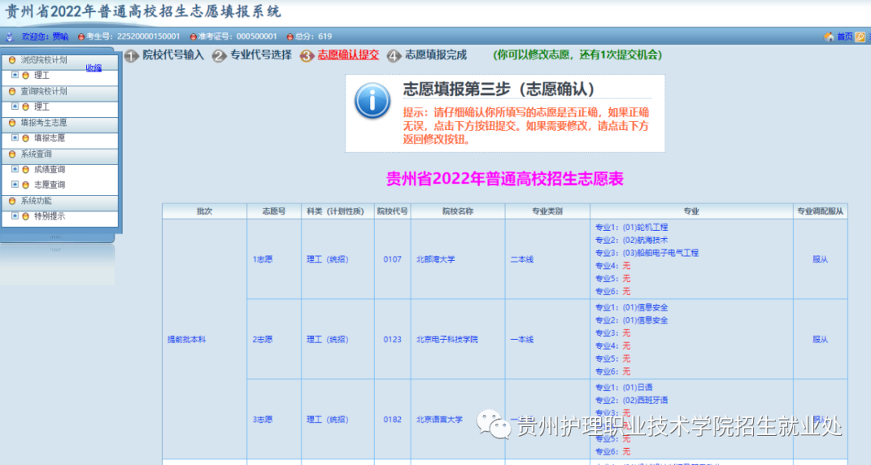Click the blue info icon in tip box
Viewport: 871px width, 465px height.
[x=372, y=101]
